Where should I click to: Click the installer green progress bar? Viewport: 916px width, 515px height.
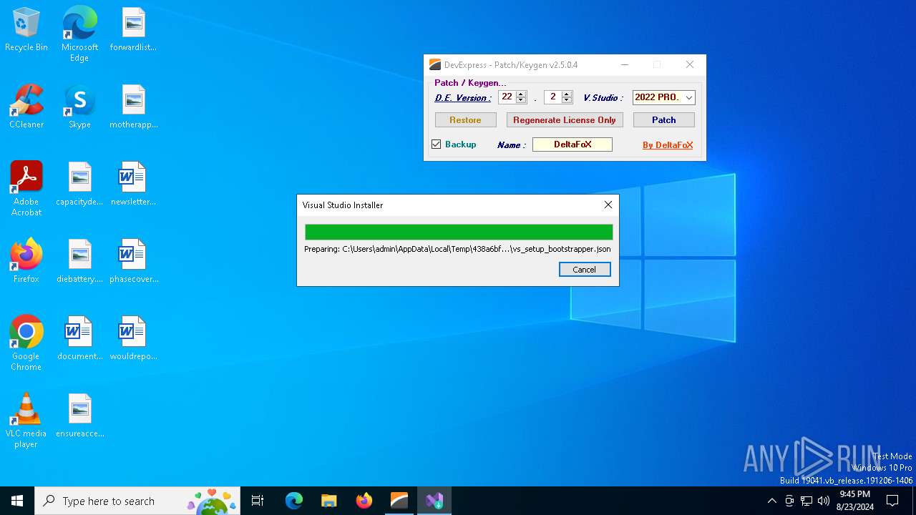click(x=459, y=232)
